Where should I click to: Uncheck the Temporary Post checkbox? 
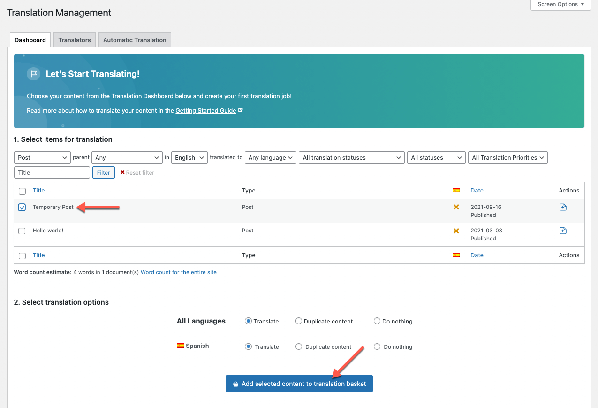pos(22,207)
